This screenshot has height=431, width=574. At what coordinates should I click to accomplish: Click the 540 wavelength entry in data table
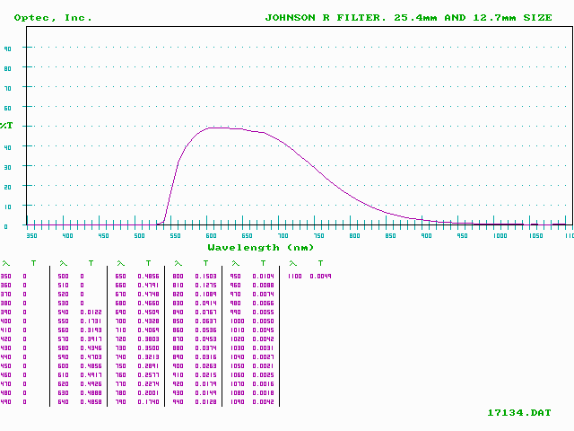pyautogui.click(x=64, y=312)
